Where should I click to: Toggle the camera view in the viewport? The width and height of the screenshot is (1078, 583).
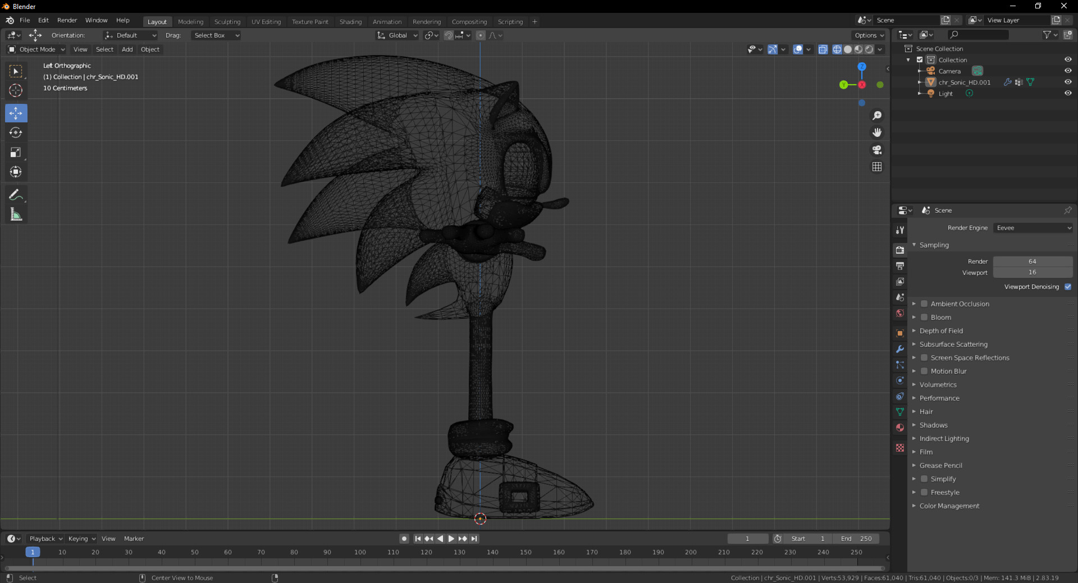coord(877,150)
